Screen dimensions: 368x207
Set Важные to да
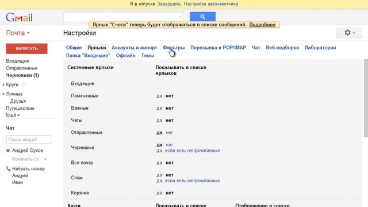159,108
